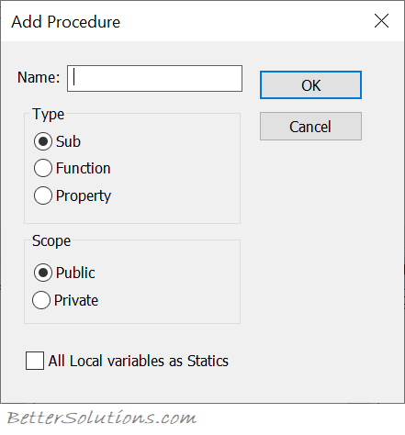Viewport: 405px width, 435px height.
Task: Click the 'All Local variables as Statics' text
Action: [139, 361]
